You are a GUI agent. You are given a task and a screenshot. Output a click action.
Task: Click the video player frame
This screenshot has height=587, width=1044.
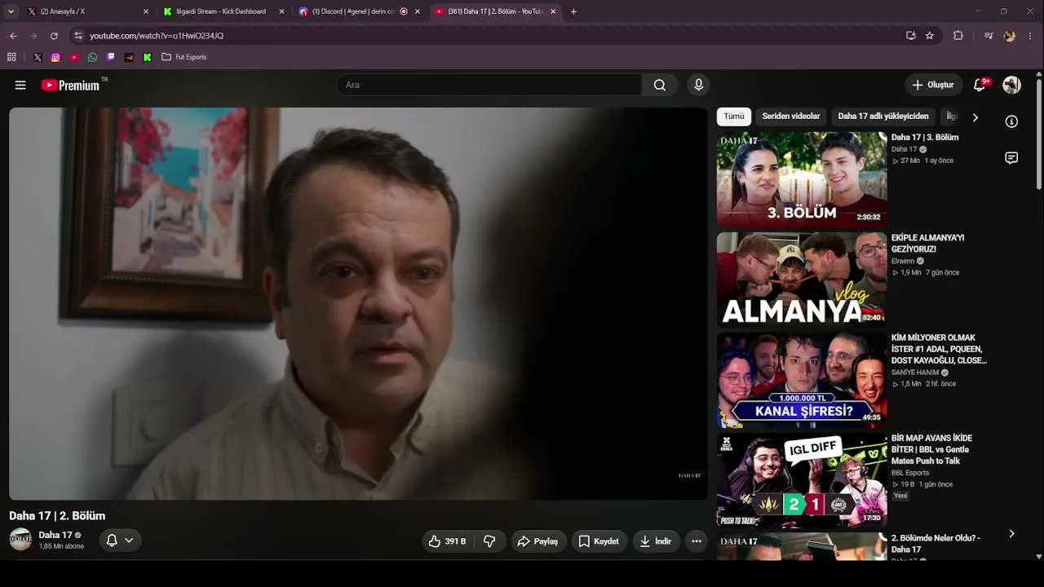coord(358,303)
